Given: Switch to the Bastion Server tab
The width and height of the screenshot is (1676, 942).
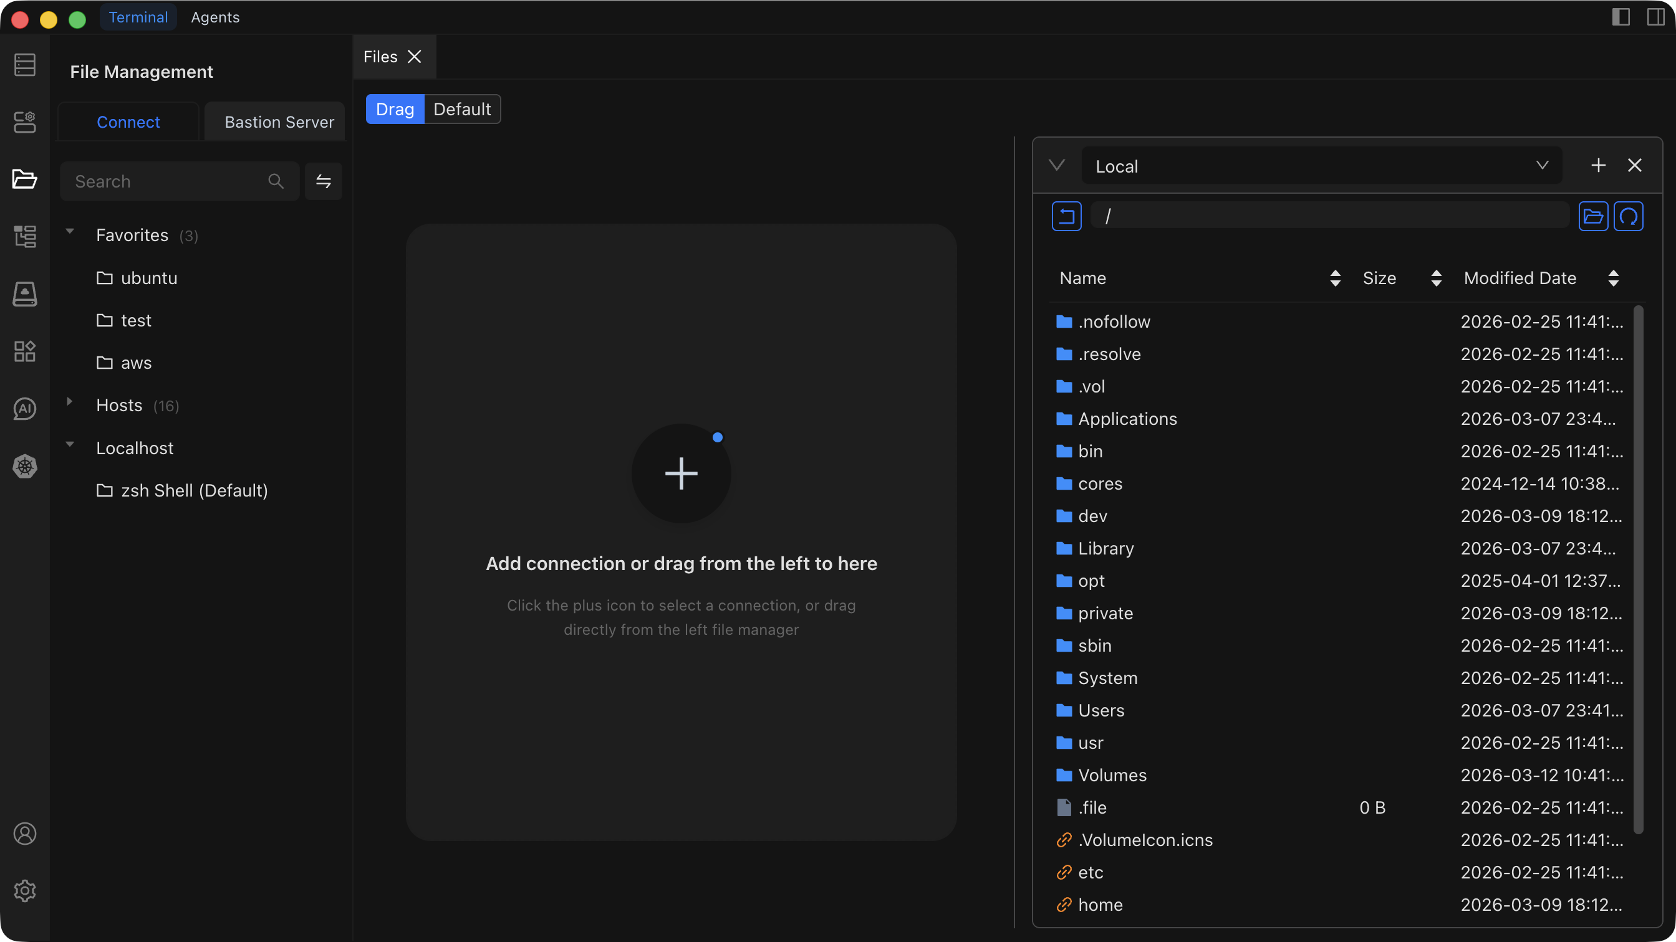Looking at the screenshot, I should (x=279, y=122).
